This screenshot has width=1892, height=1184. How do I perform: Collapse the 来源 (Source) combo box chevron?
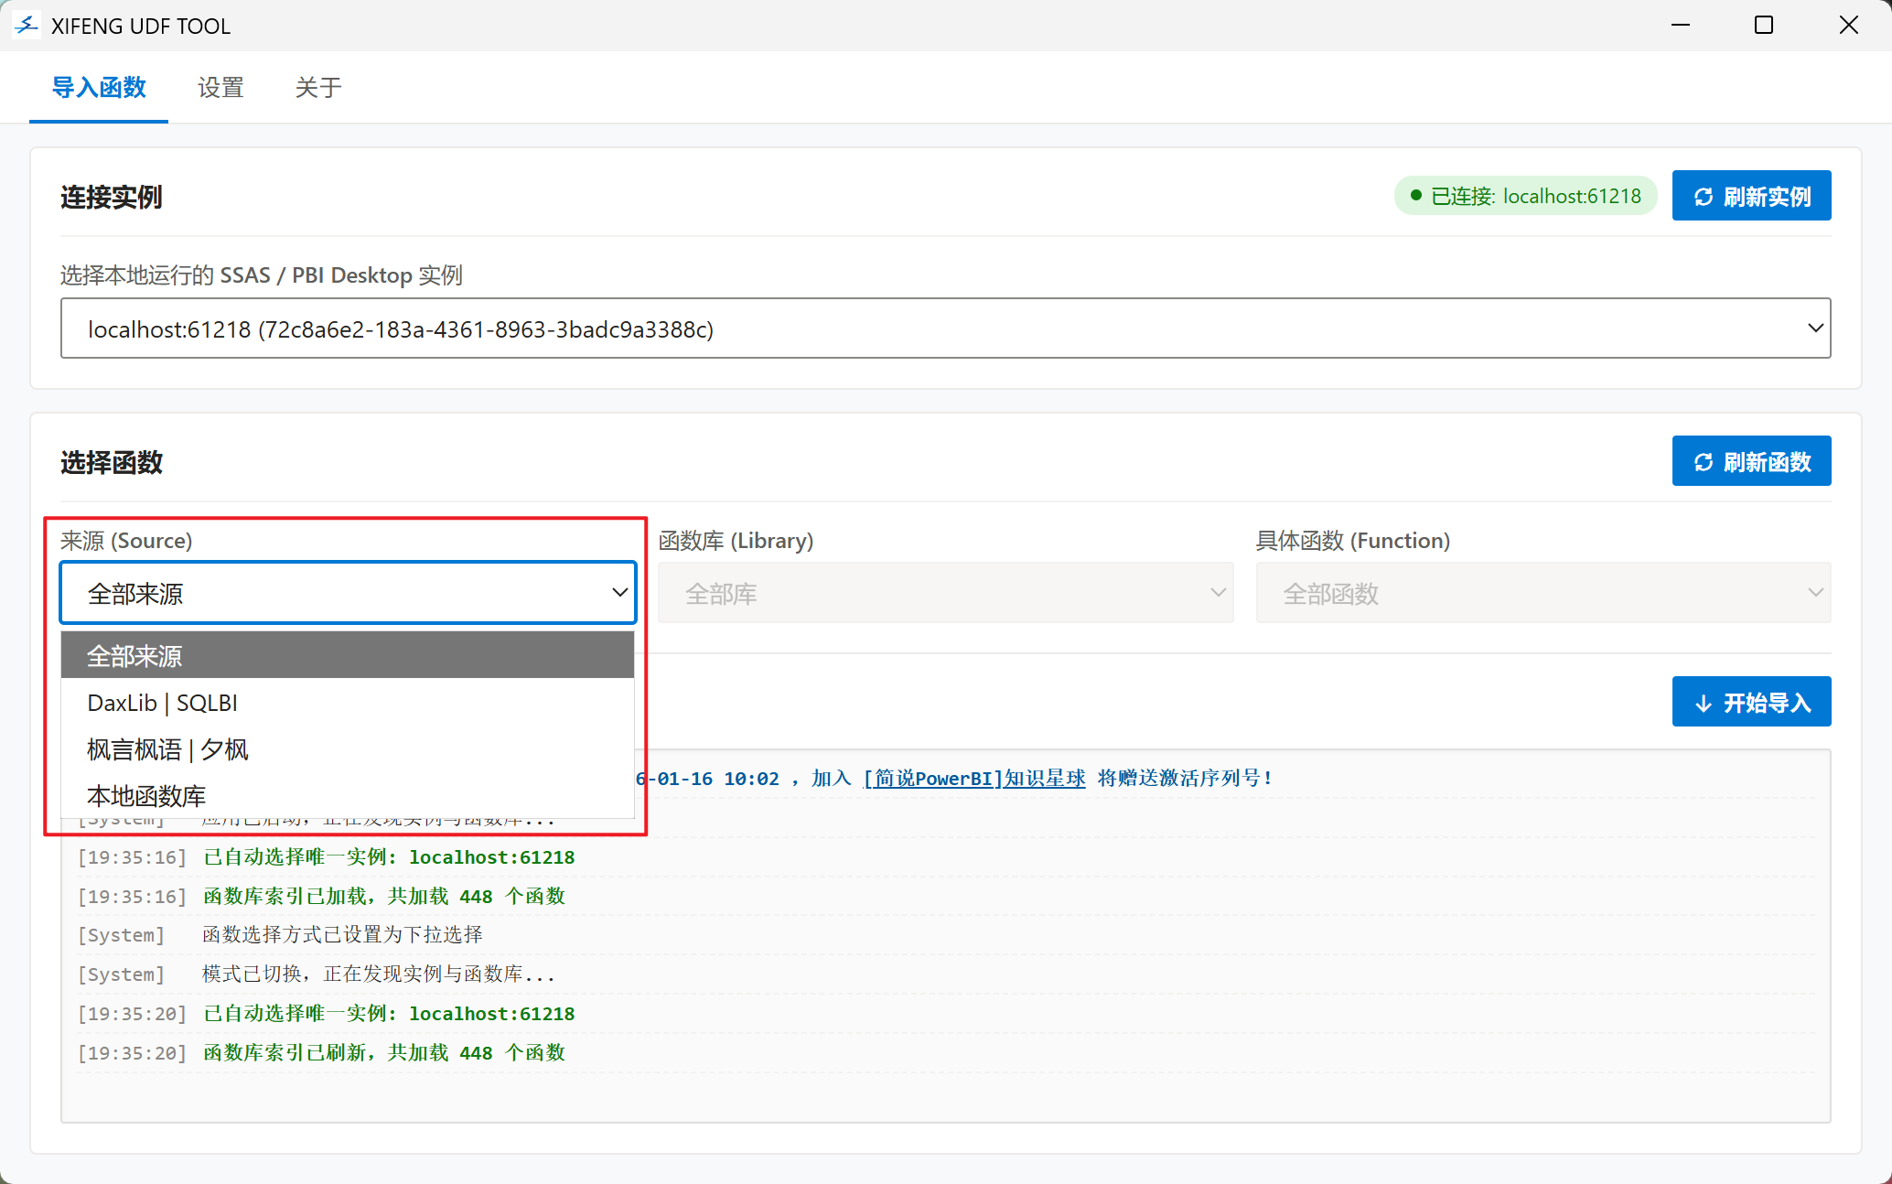point(619,593)
